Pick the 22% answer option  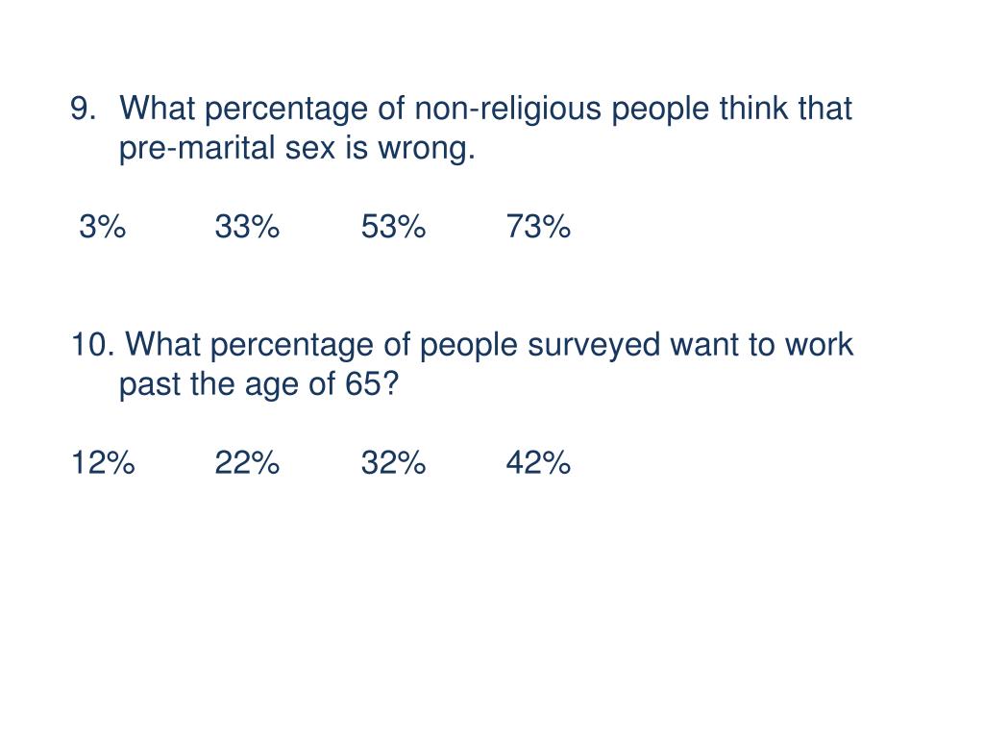[x=247, y=463]
